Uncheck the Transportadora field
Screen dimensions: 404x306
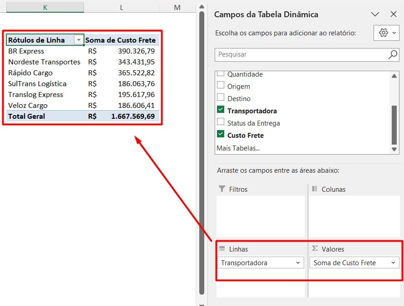[221, 110]
